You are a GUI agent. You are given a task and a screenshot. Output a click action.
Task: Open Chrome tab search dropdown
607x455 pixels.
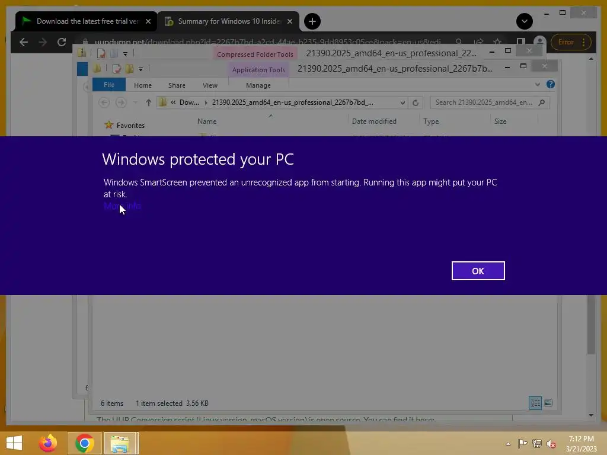524,21
